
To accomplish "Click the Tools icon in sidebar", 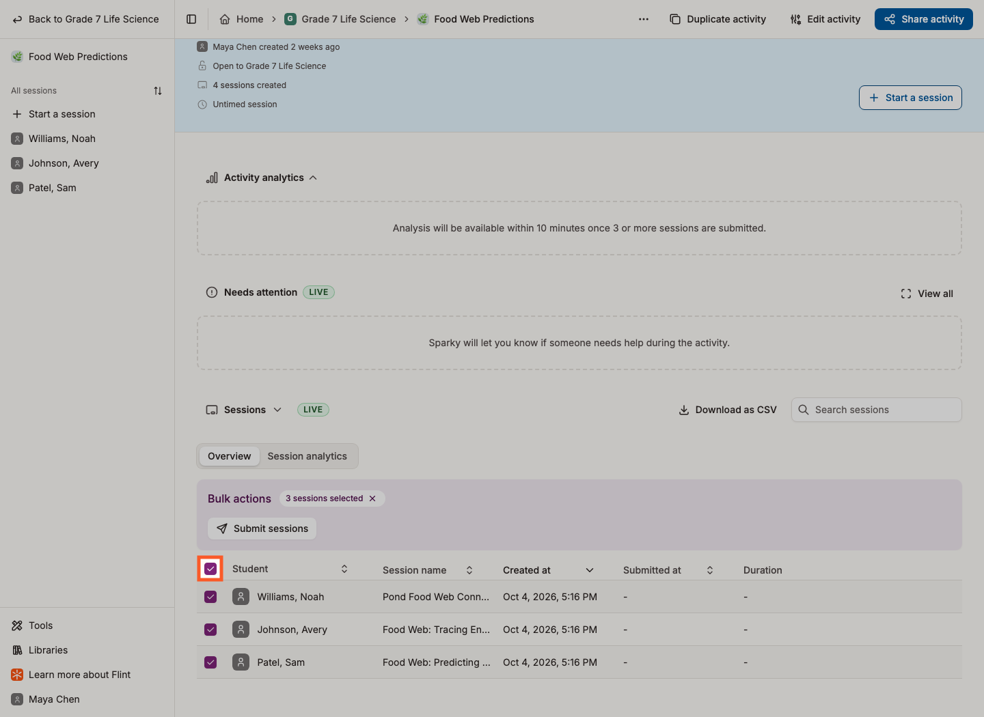I will pos(17,625).
